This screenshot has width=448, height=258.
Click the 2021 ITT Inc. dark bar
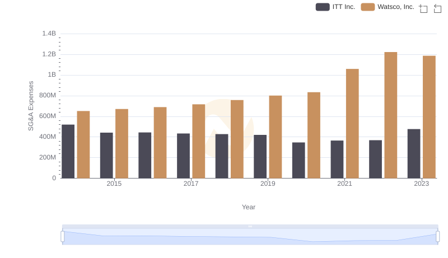337,160
